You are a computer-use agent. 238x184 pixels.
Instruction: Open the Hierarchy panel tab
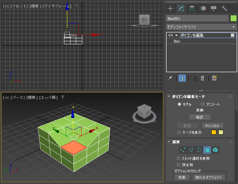(192, 8)
